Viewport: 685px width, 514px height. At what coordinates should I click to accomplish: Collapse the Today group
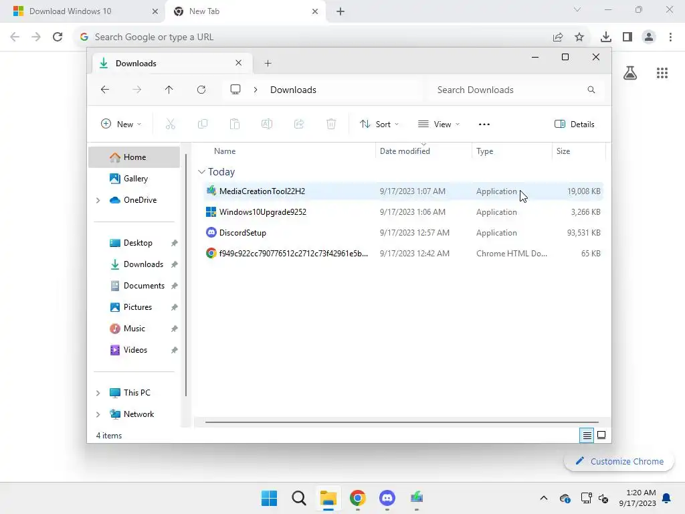[201, 172]
